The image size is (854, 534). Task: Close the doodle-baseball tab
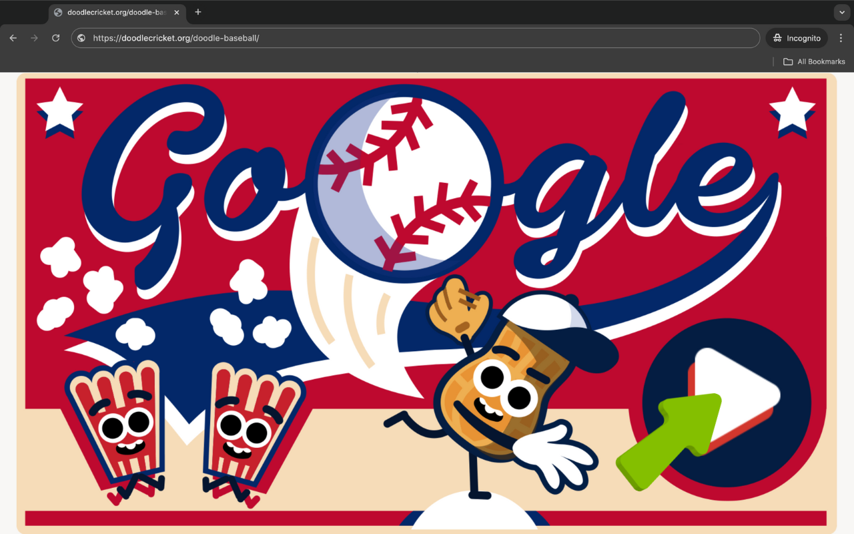pos(176,12)
